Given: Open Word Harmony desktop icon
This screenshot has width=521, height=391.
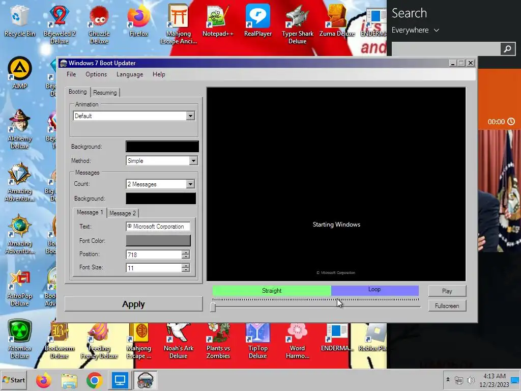Looking at the screenshot, I should [297, 341].
